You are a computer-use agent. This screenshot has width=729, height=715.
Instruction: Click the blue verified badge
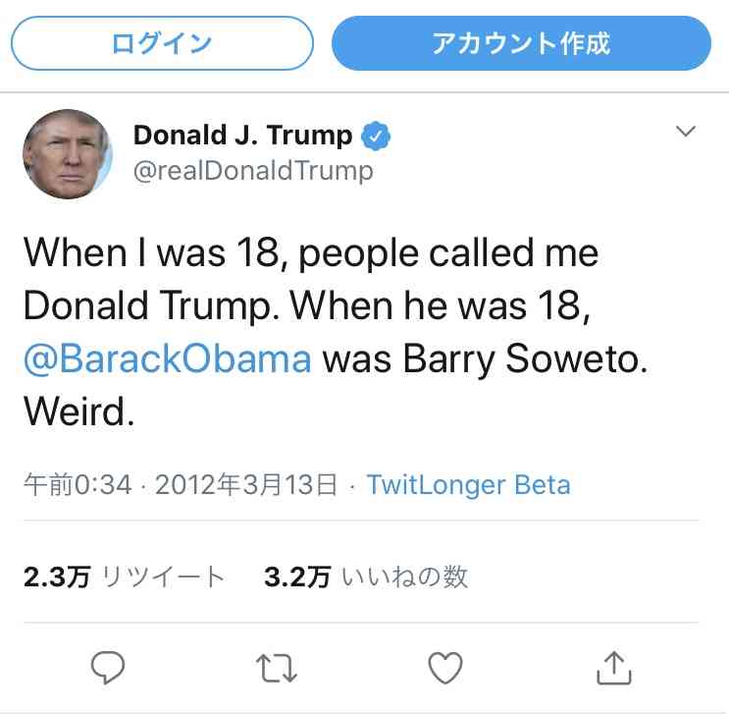coord(375,136)
